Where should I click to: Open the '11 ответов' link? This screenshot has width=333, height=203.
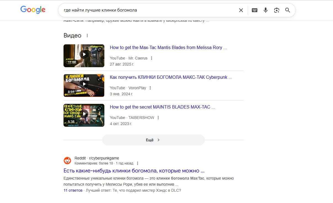(x=73, y=190)
